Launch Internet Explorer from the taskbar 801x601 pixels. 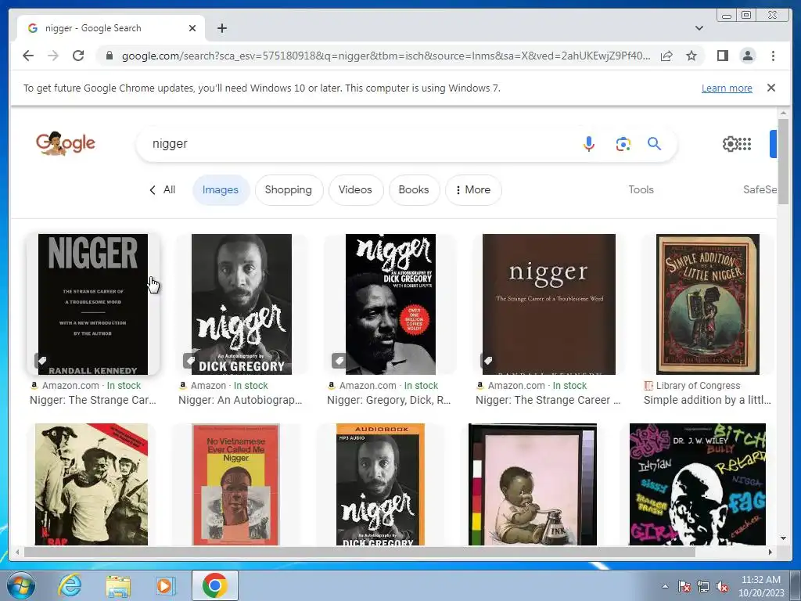tap(69, 585)
